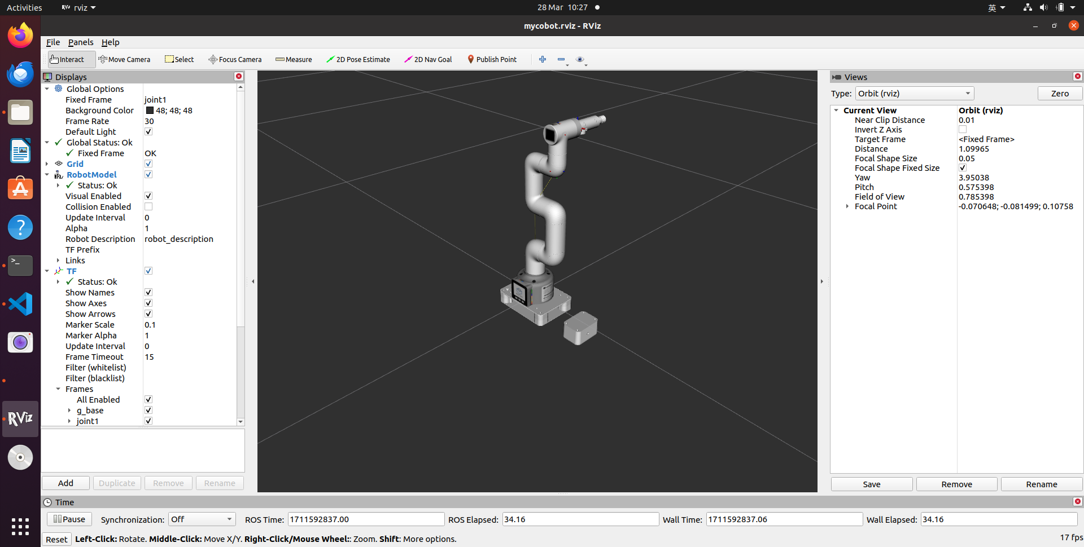Viewport: 1084px width, 547px height.
Task: Toggle Show Names checkbox
Action: (148, 292)
